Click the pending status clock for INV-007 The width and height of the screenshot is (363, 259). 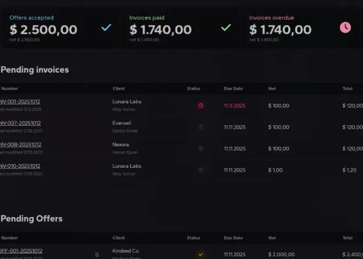(x=200, y=127)
